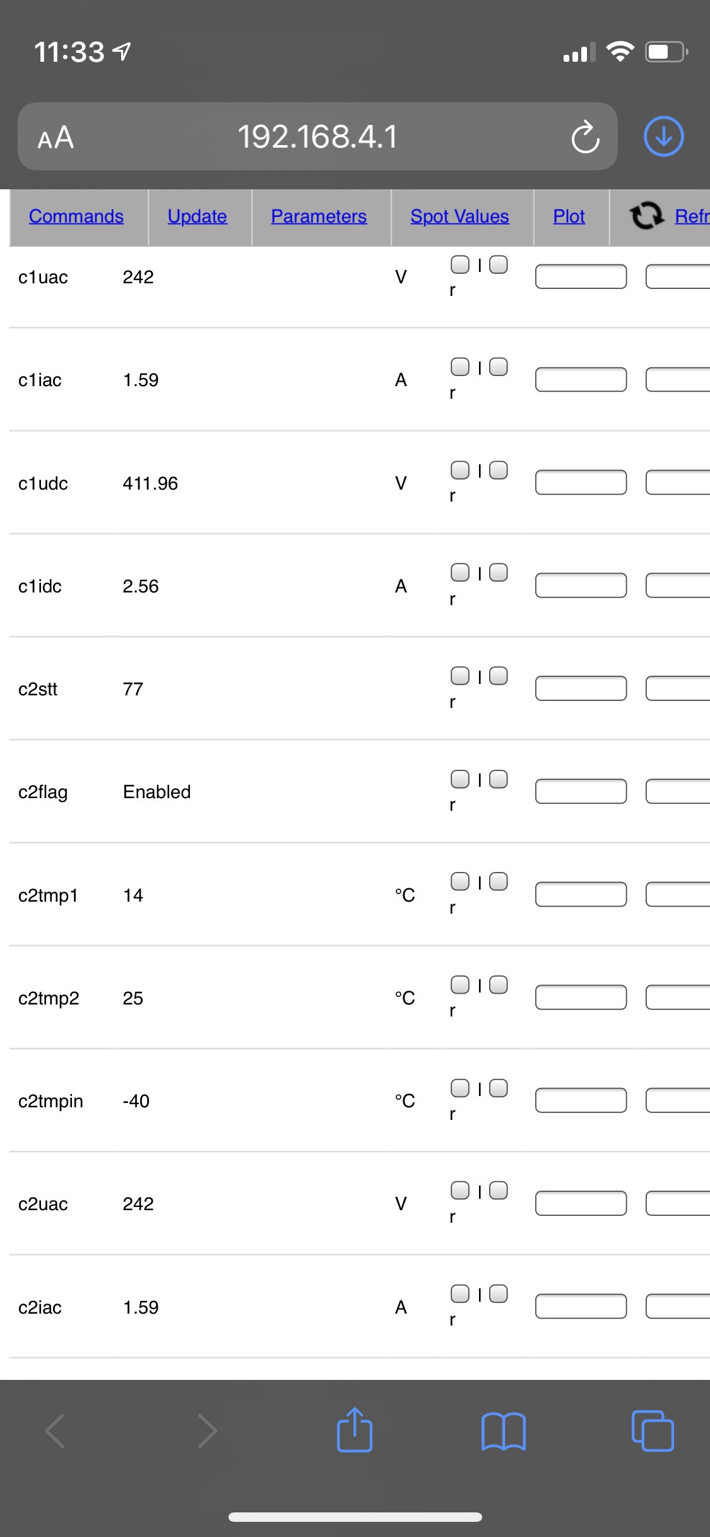The image size is (710, 1537).
Task: Tap the Share icon in bottom toolbar
Action: point(355,1430)
